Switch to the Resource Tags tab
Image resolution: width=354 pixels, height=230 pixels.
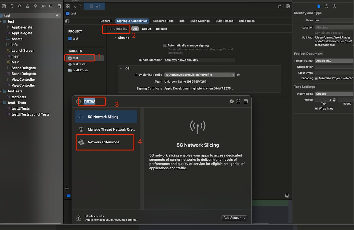[x=163, y=21]
